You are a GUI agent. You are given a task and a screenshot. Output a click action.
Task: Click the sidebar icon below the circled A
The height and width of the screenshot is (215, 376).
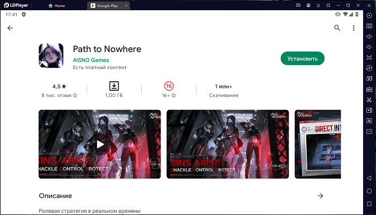369,78
